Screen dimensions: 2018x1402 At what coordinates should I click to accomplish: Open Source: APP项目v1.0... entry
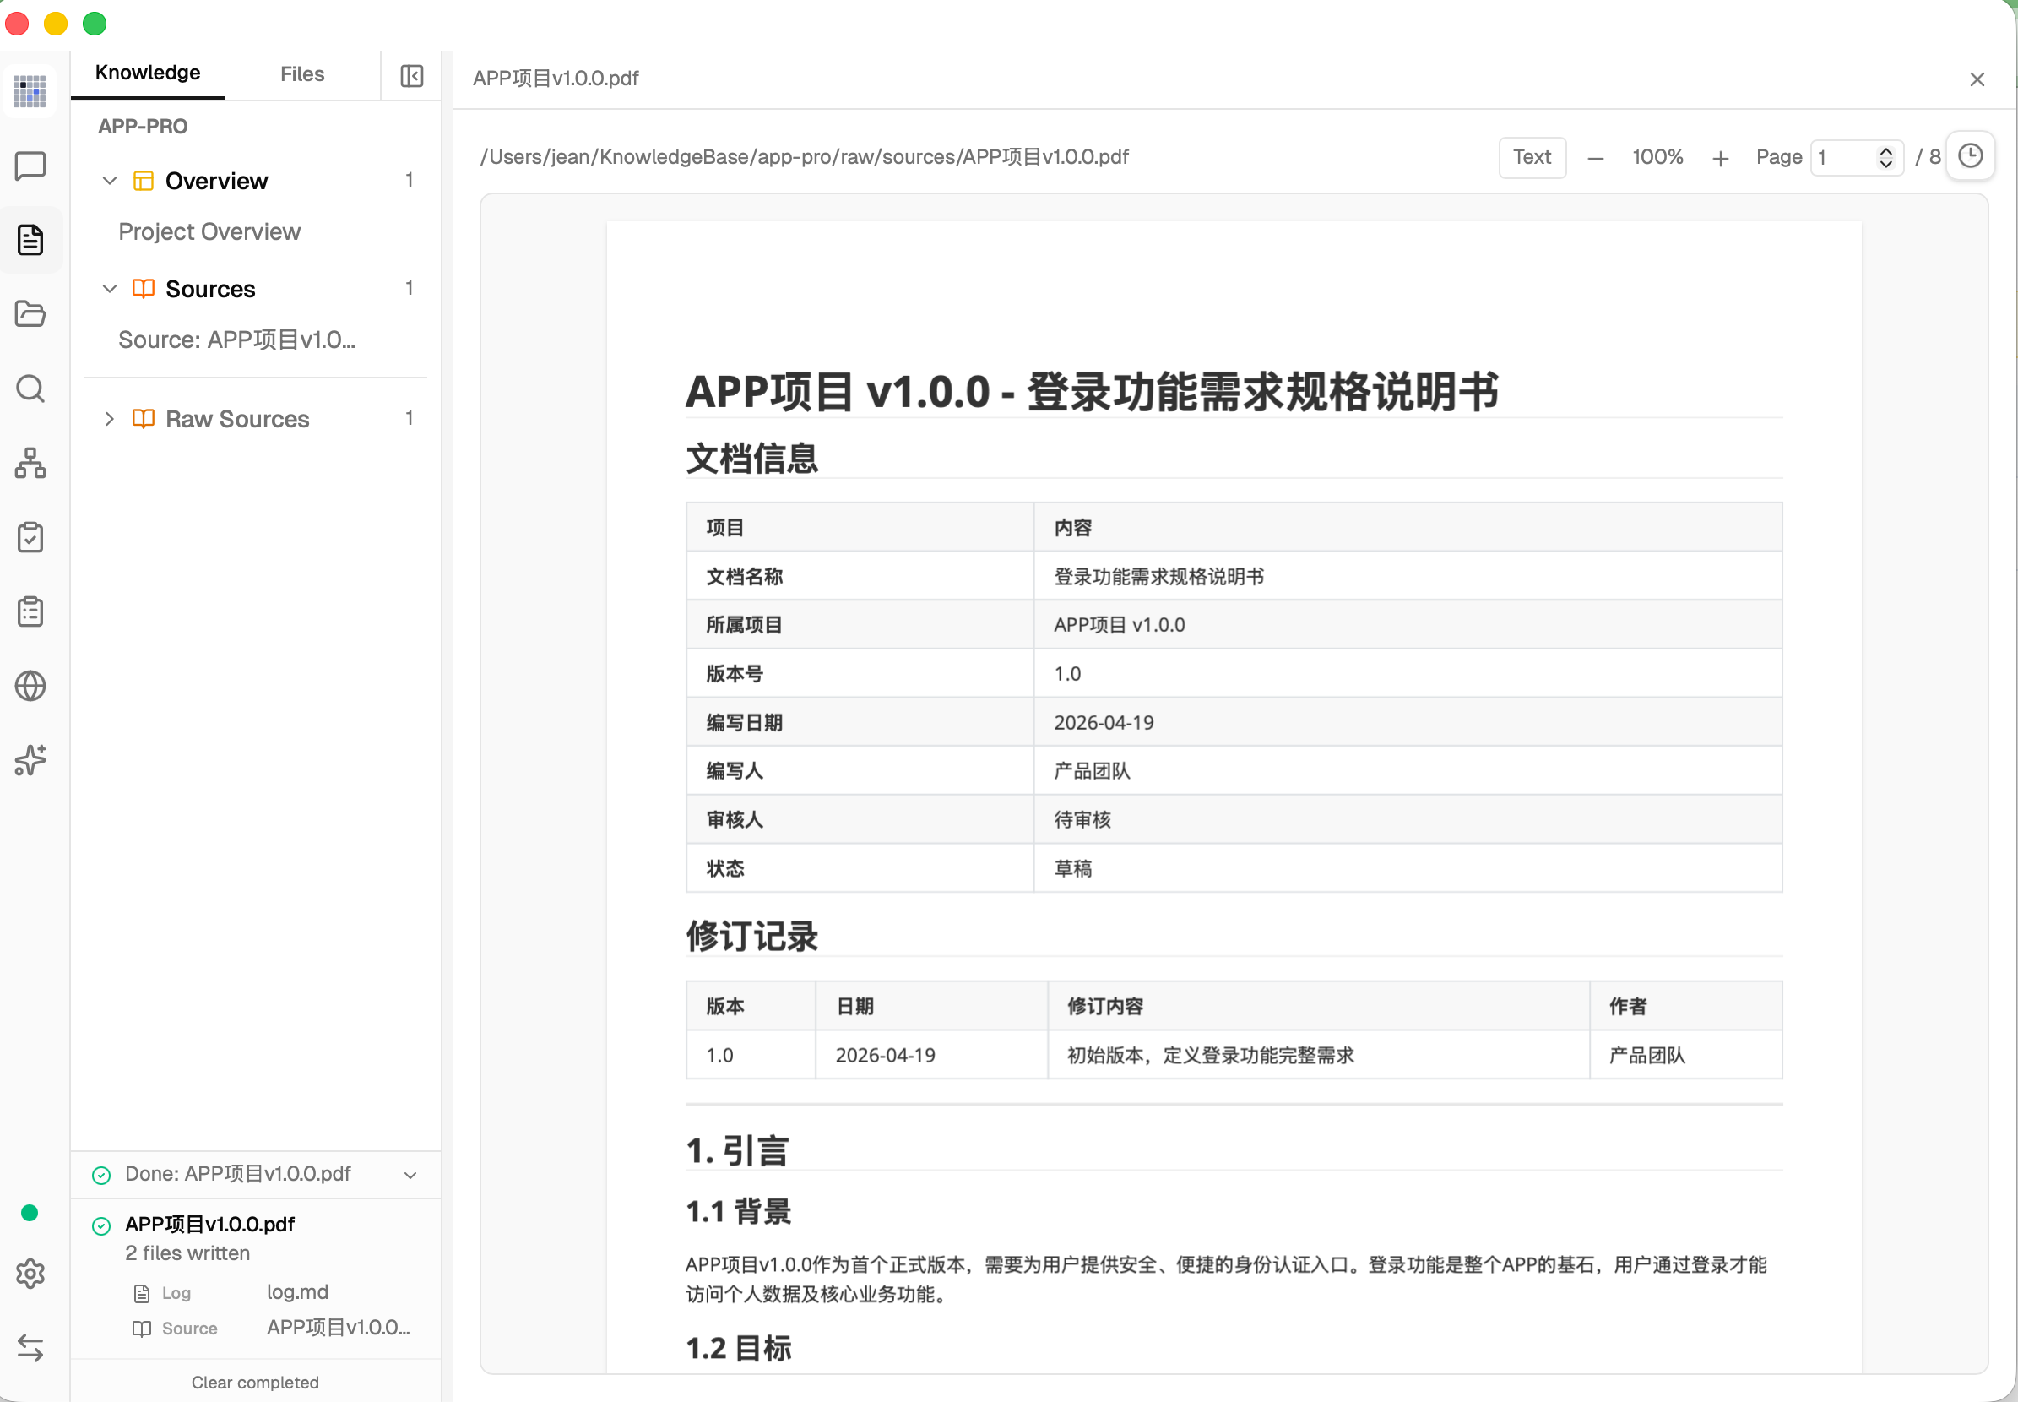coord(237,339)
